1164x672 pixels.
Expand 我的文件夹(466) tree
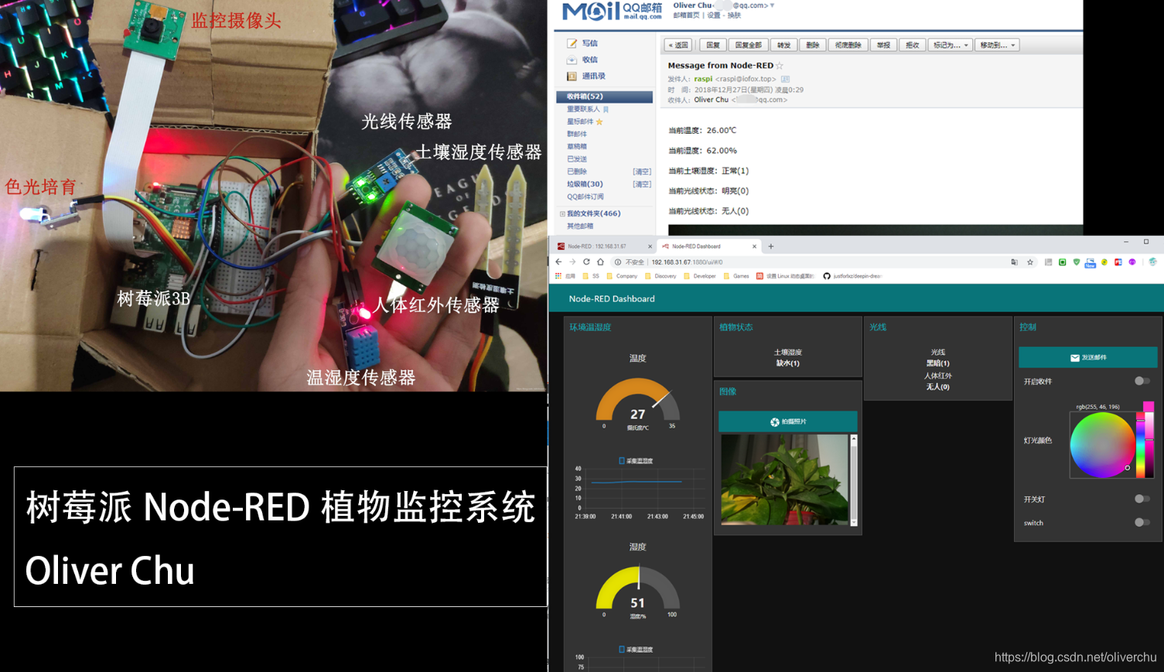point(562,213)
